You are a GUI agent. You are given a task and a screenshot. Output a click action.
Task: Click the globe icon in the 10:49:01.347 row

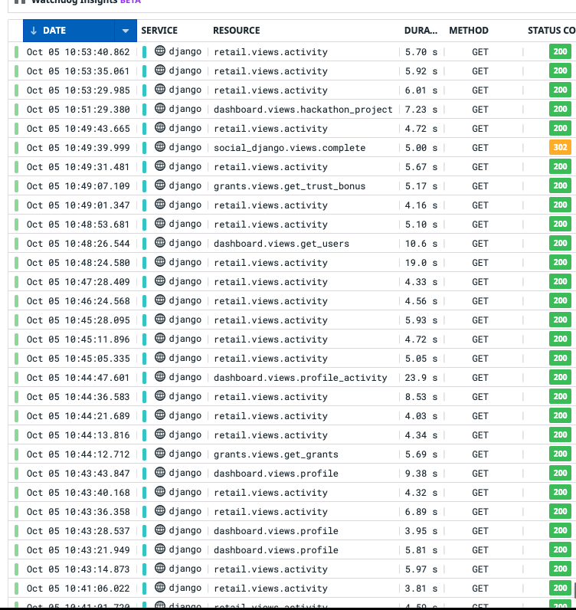pos(160,205)
